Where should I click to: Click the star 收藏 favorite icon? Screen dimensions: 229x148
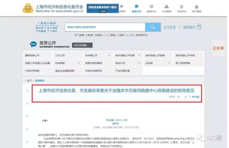click(x=193, y=97)
